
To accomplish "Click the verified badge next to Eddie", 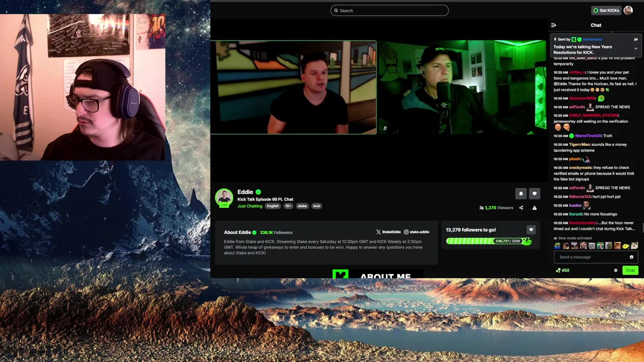I will [x=258, y=192].
